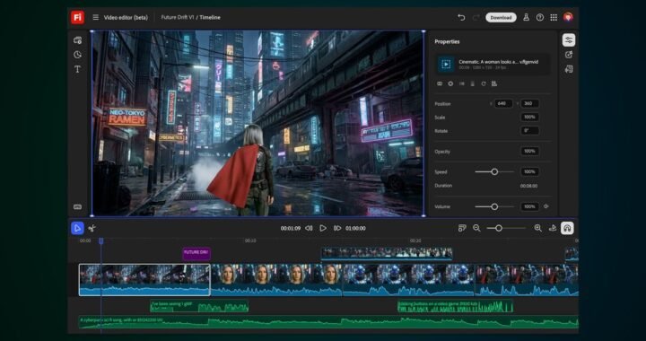Image resolution: width=646 pixels, height=341 pixels.
Task: Click the Volume slider handle
Action: pos(494,206)
